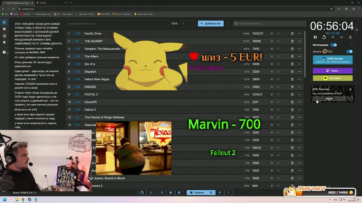Viewport: 362px width, 203px height.
Task: Open more options for Ringo Ishikawa row
Action: (x=299, y=117)
